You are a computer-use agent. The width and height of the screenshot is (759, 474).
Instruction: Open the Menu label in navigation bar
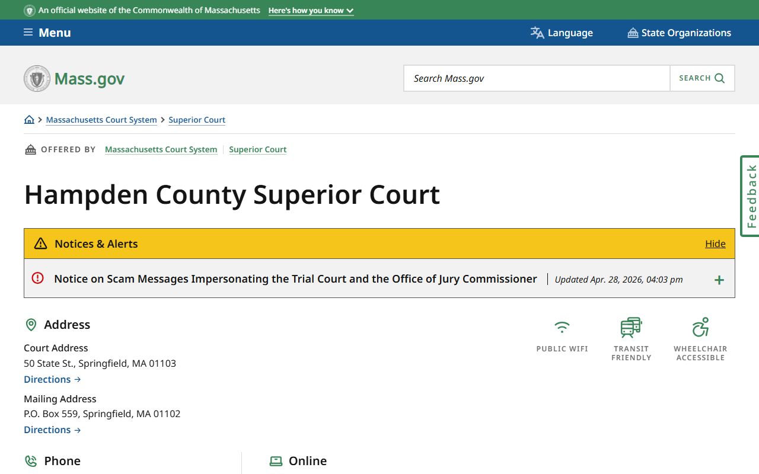tap(55, 33)
